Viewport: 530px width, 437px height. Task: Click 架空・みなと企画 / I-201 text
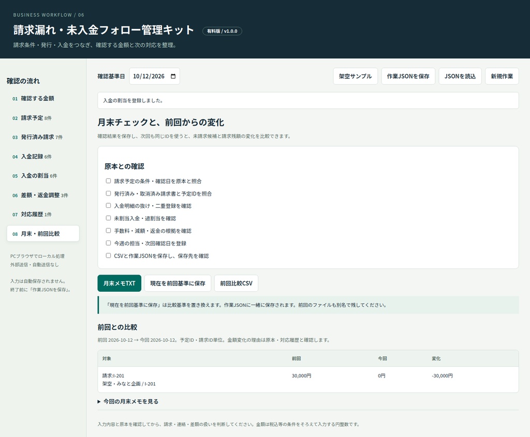[129, 384]
